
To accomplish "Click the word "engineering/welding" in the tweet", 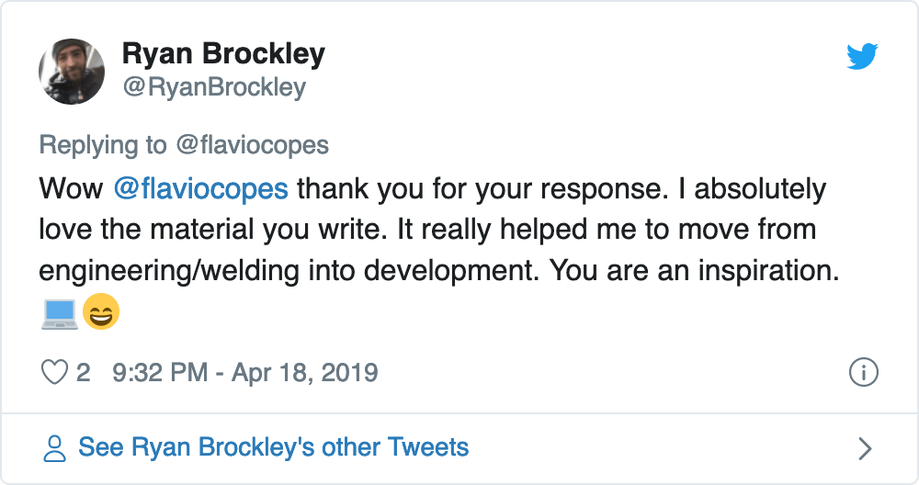I will point(182,271).
